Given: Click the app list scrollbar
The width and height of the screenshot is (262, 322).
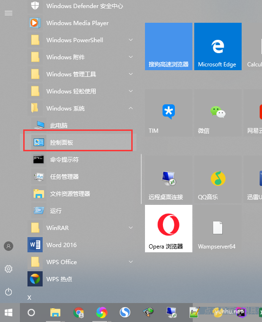Looking at the screenshot, I should (141, 179).
